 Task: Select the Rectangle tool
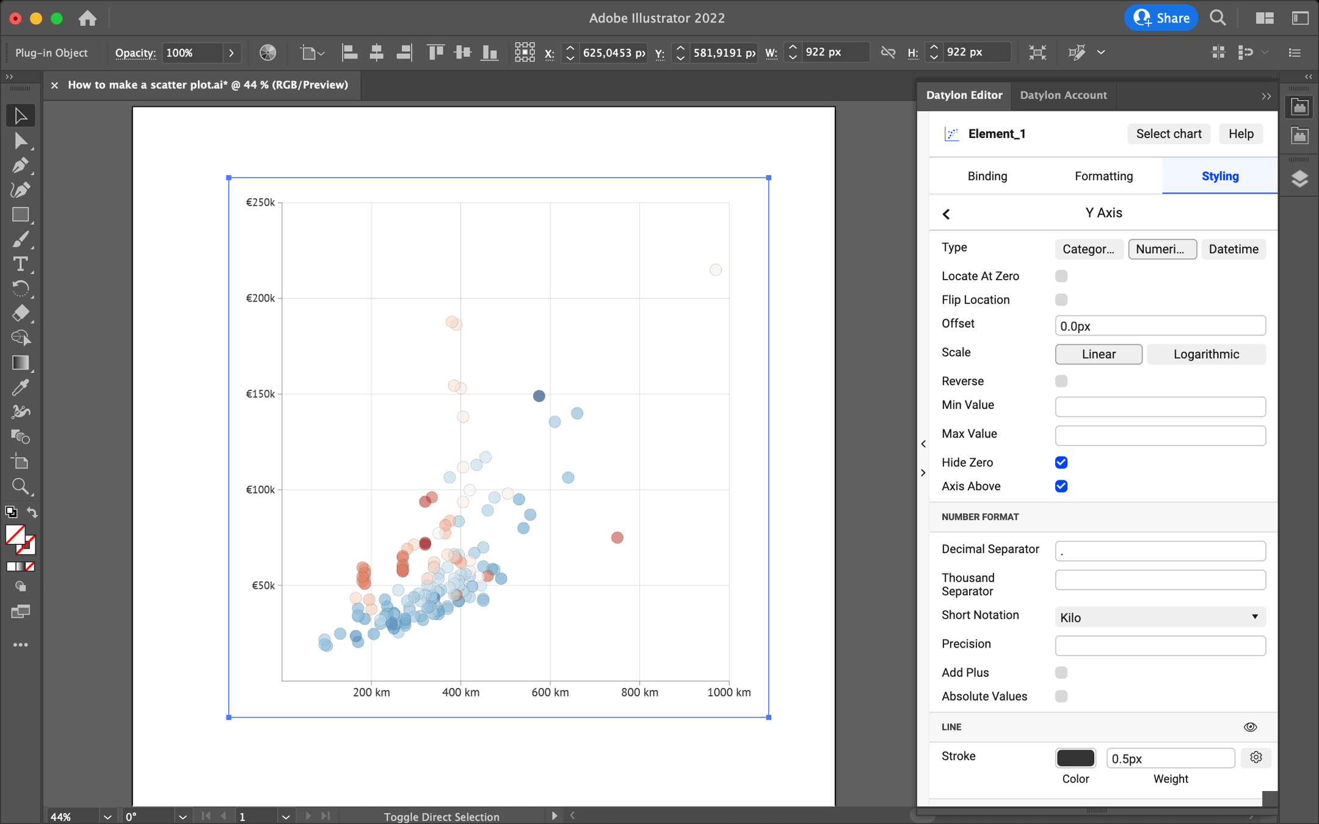coord(20,214)
